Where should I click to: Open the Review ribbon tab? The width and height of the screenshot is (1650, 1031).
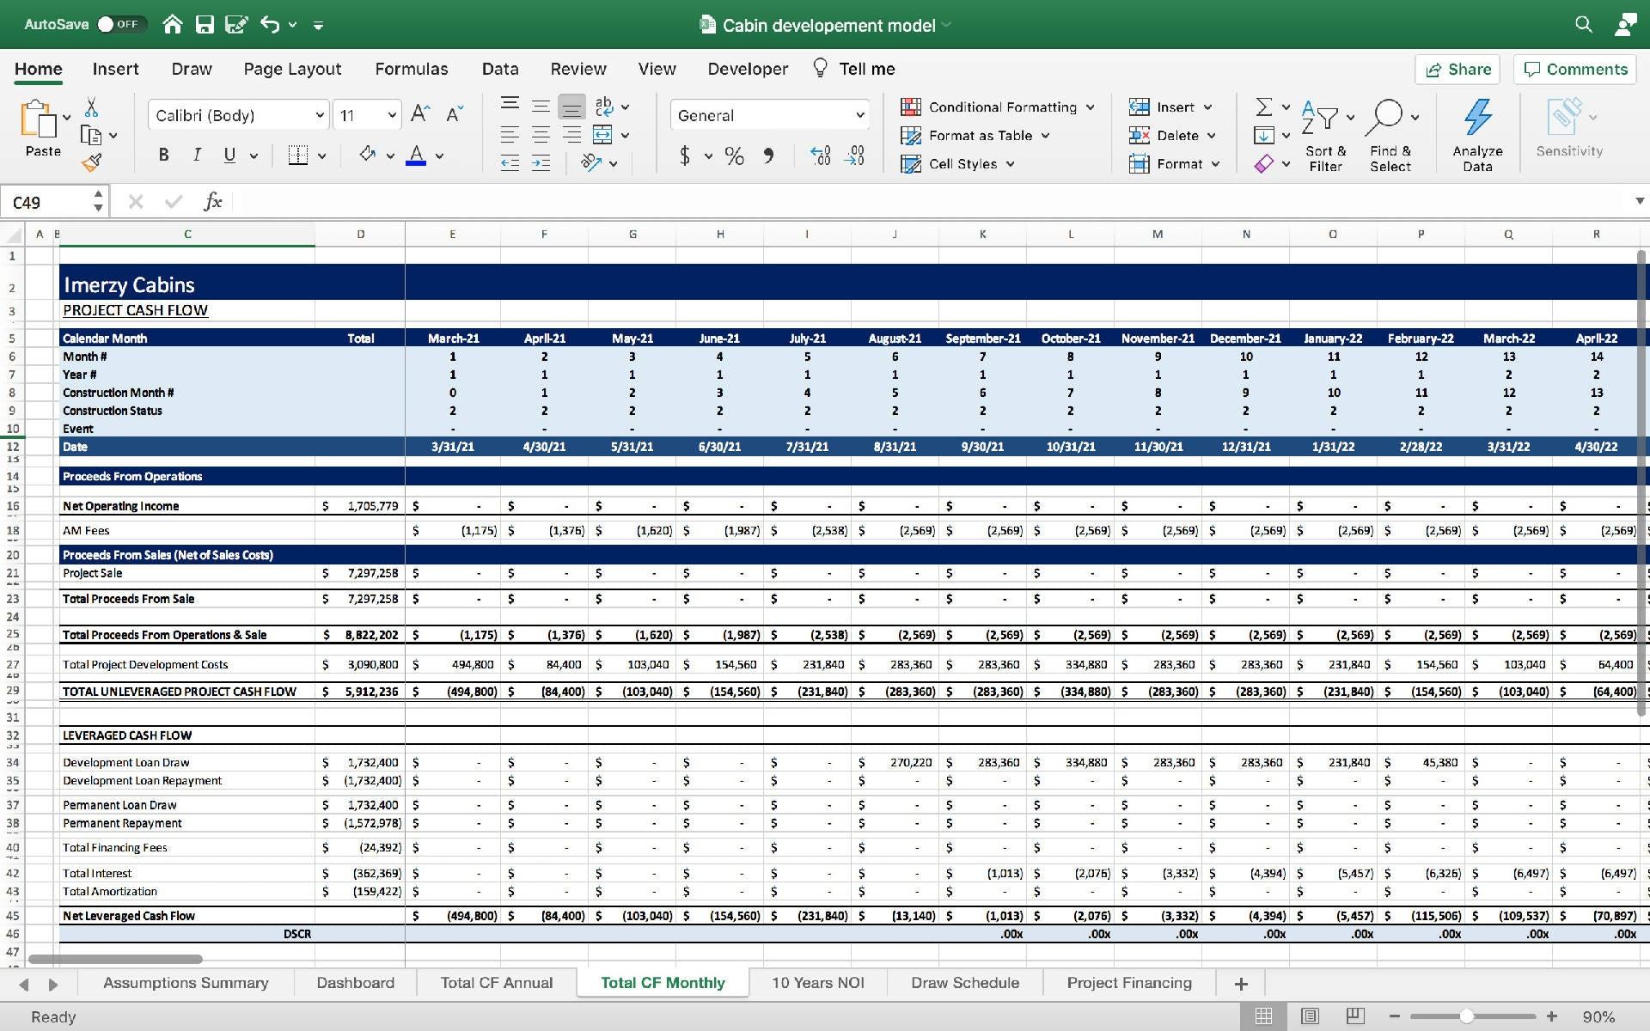pos(578,69)
